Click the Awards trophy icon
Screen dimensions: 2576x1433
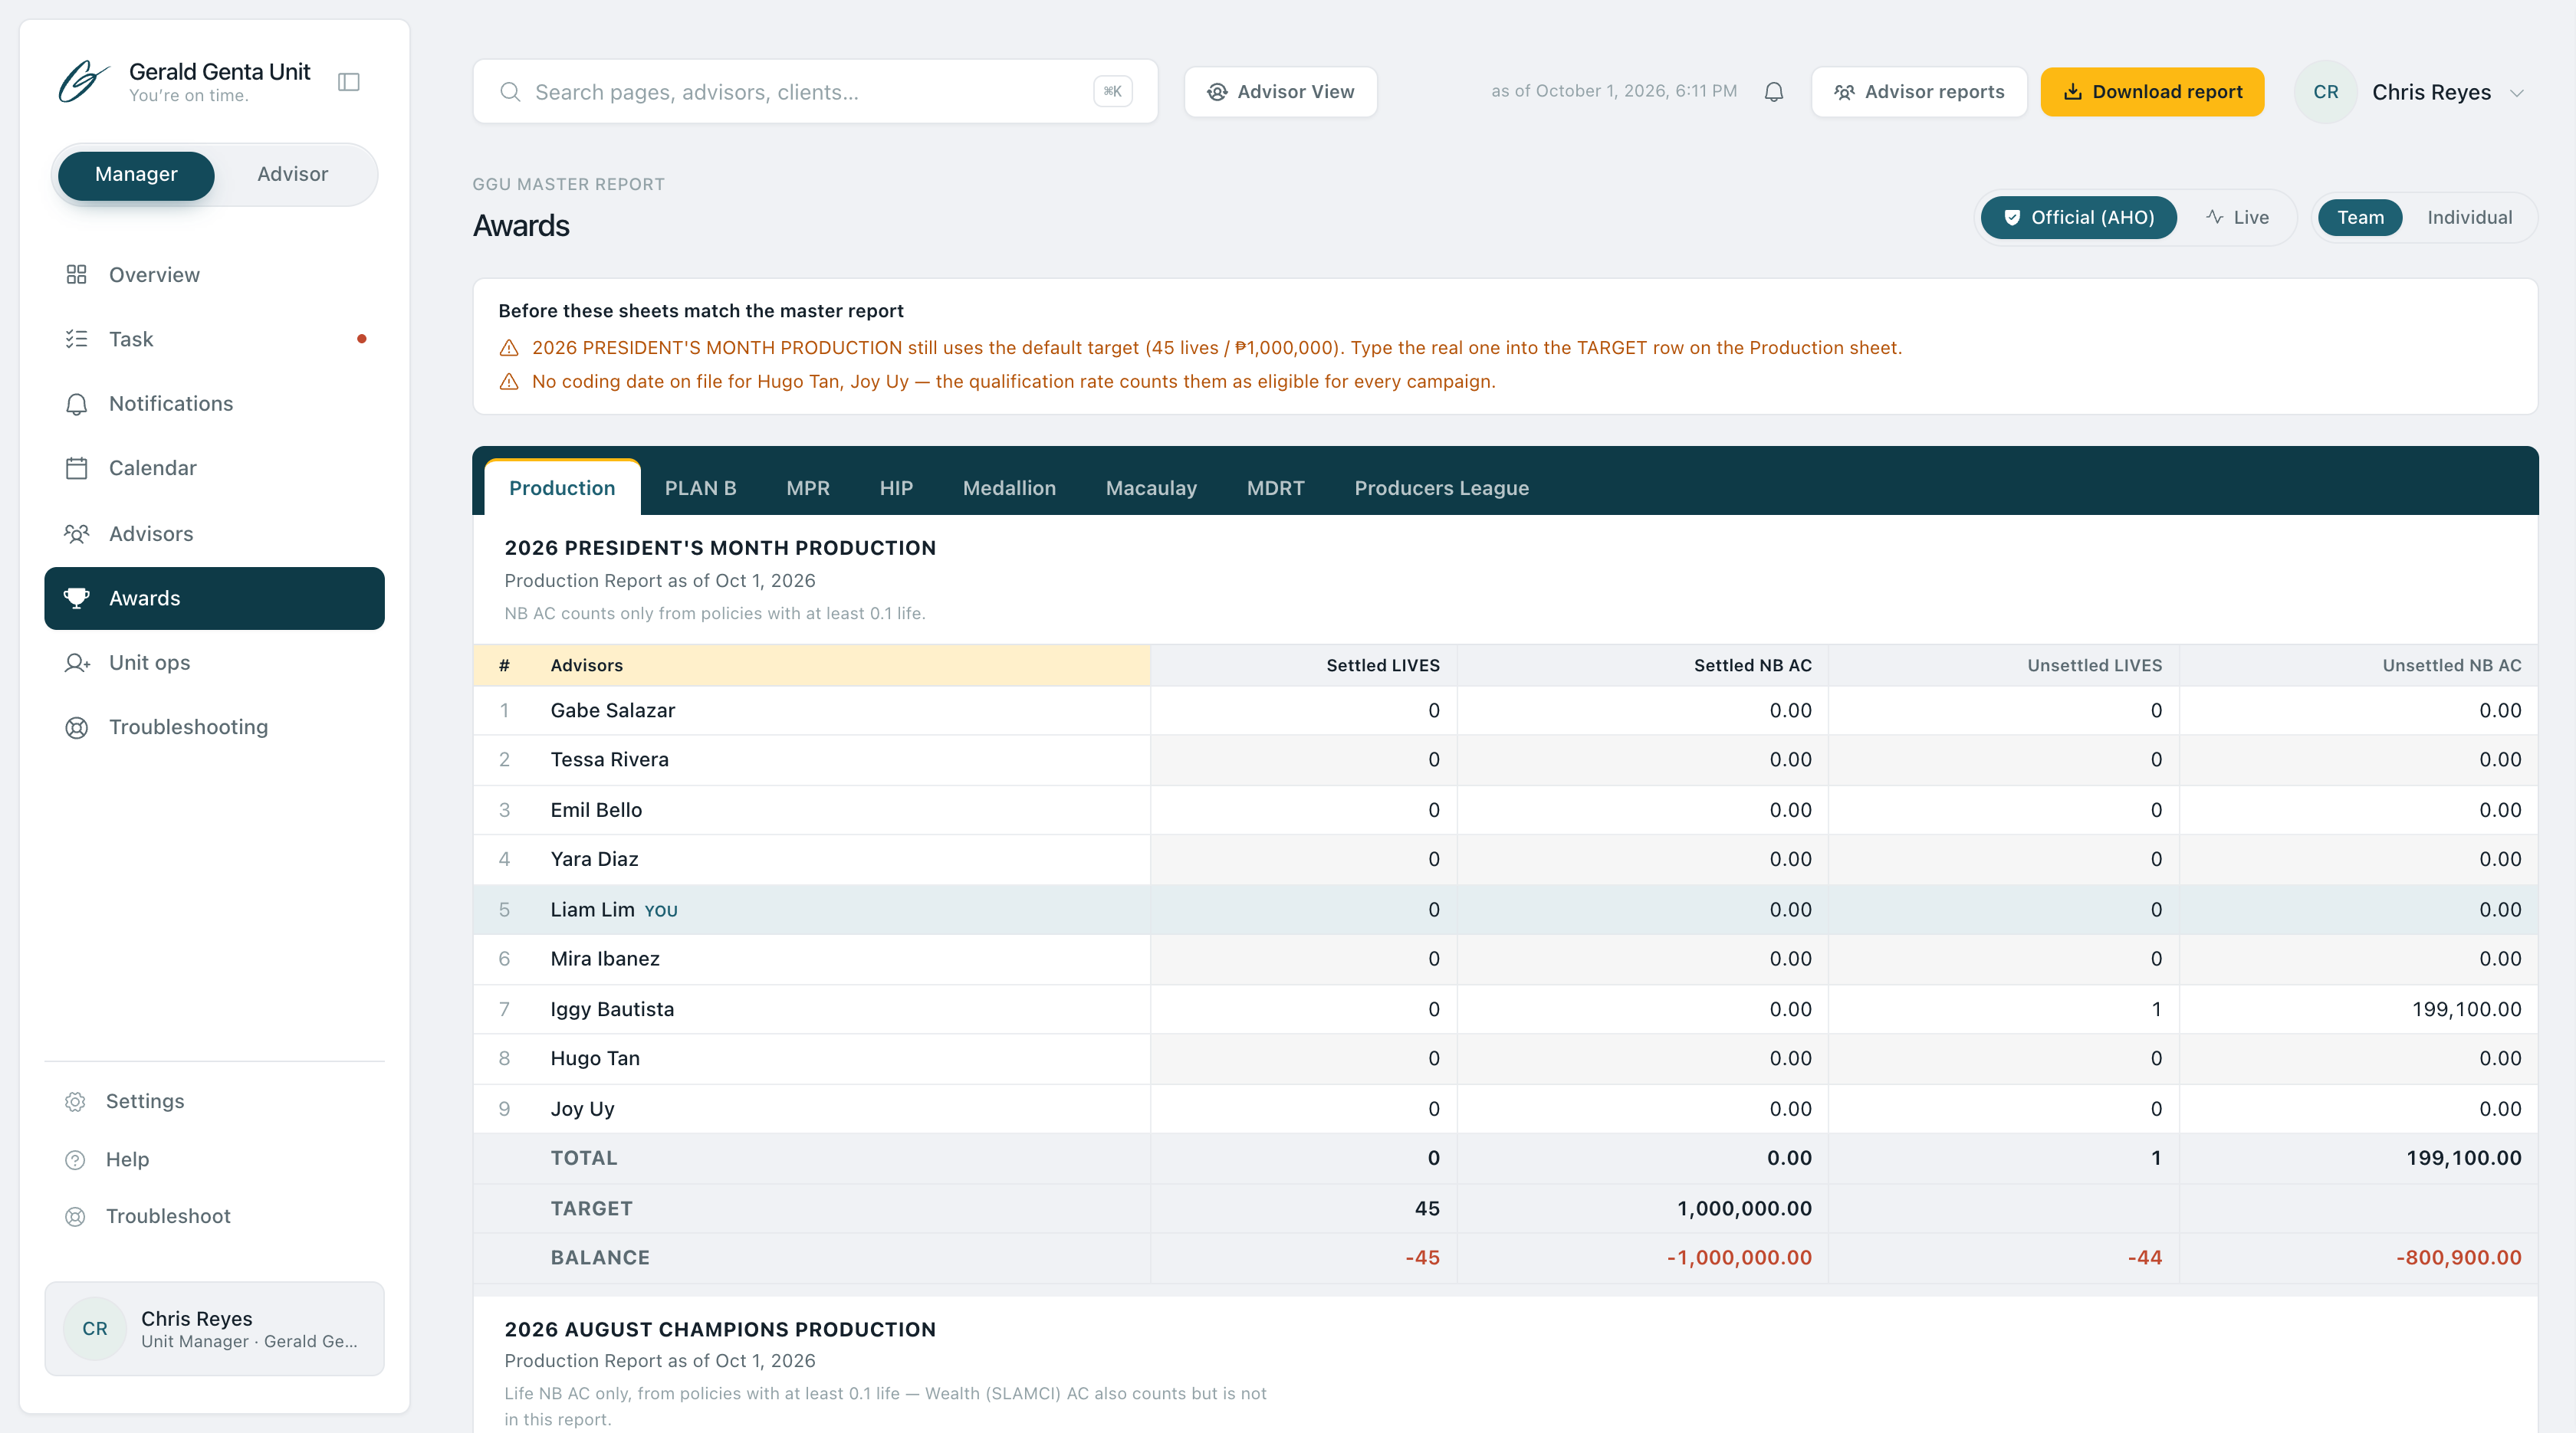77,598
